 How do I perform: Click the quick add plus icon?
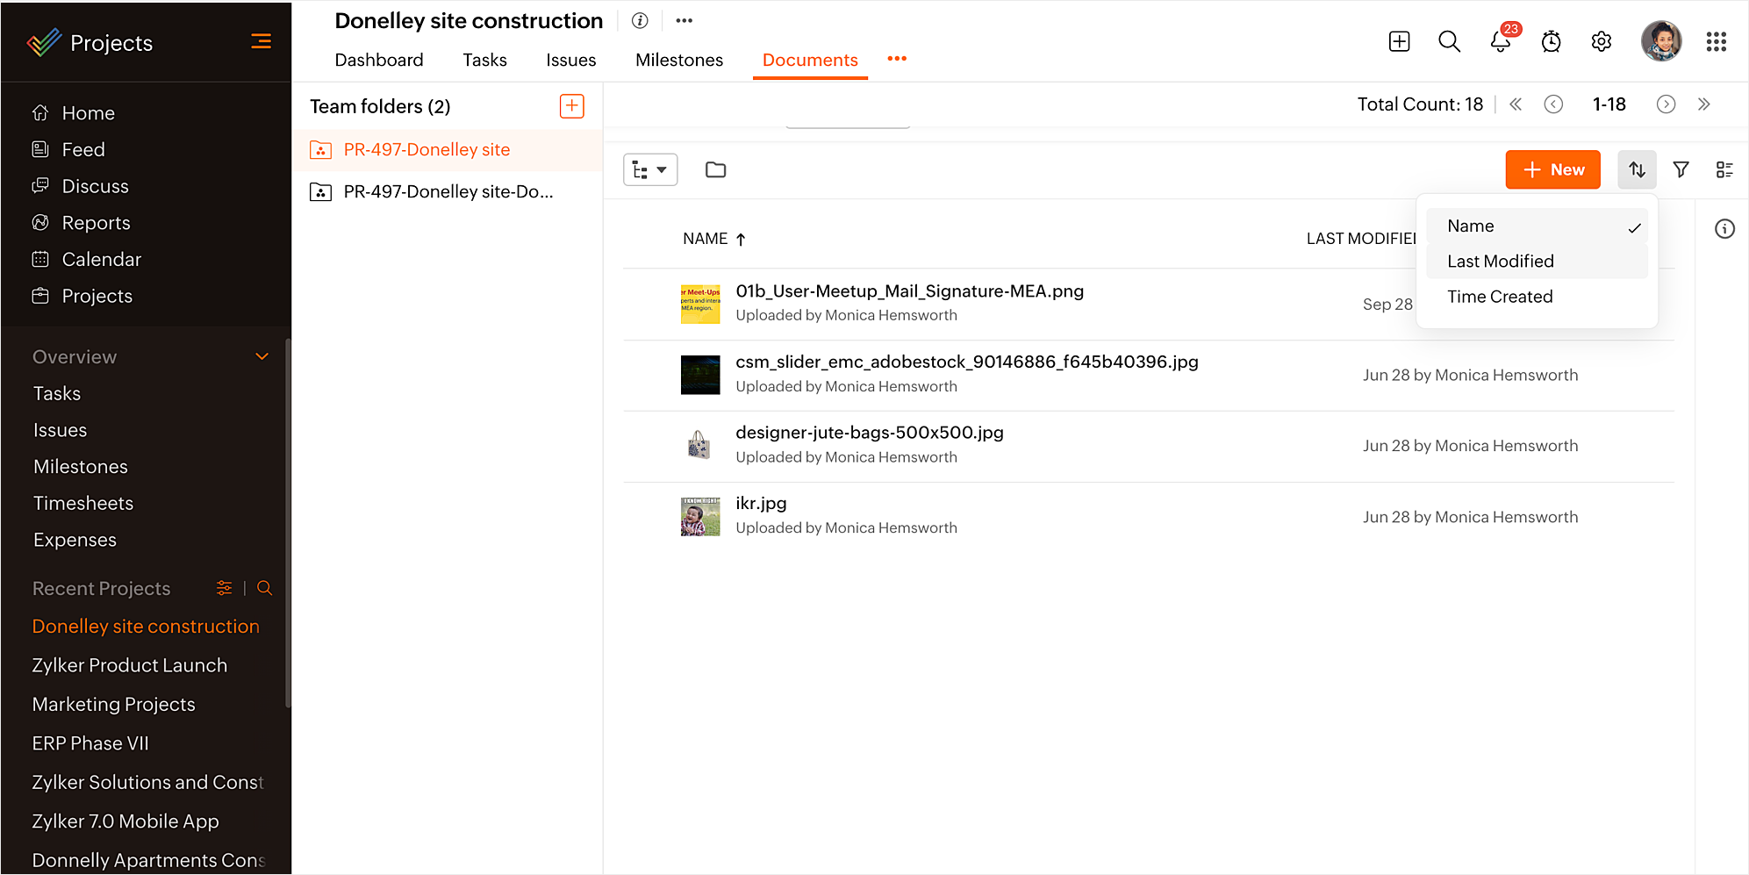[1399, 41]
